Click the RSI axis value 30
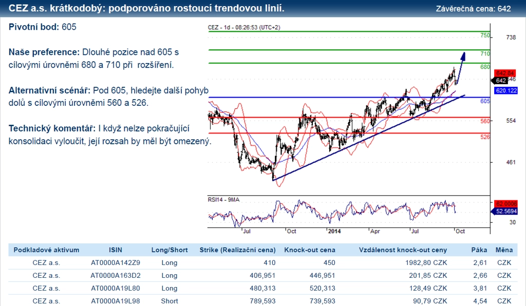Viewport: 526px width, 306px height. pyautogui.click(x=513, y=222)
